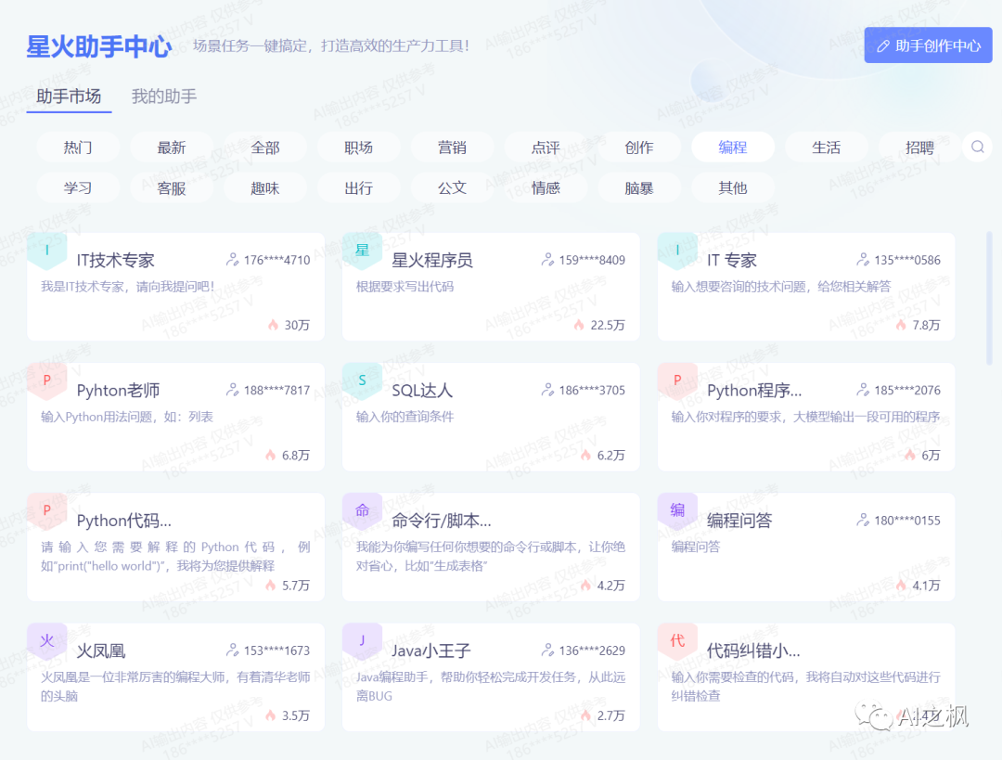Click the flame popularity icon on Pyhton老师
This screenshot has width=1002, height=760.
[x=271, y=456]
